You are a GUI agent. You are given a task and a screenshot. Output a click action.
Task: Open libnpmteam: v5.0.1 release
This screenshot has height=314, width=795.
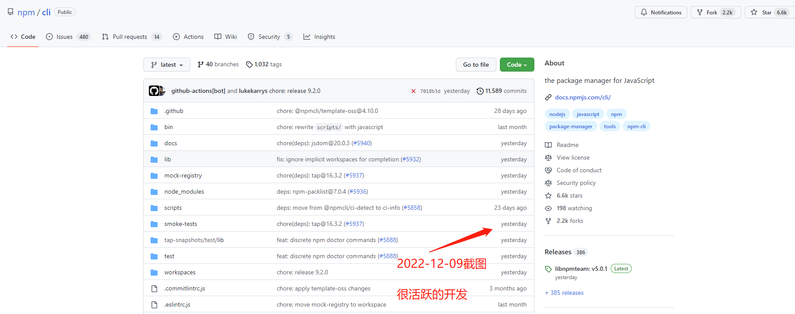[581, 269]
